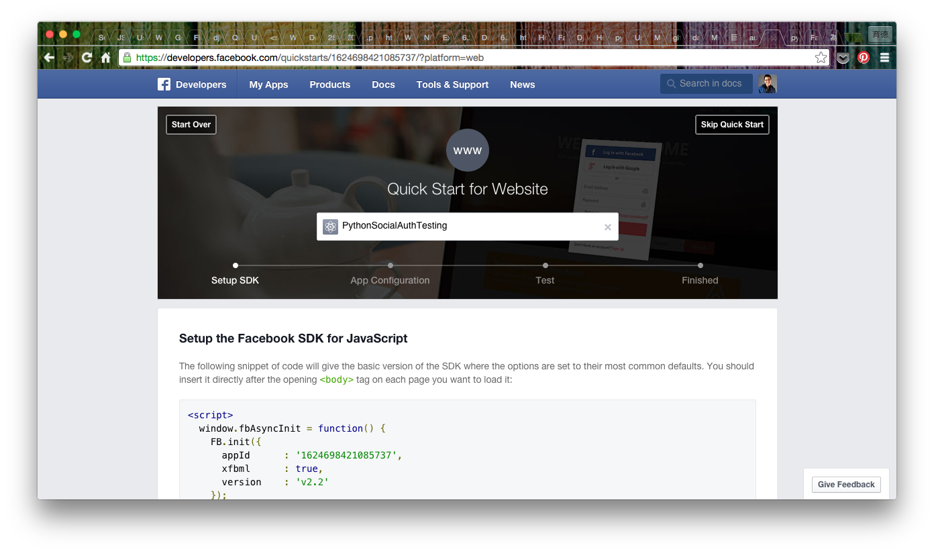The image size is (934, 553).
Task: Click the PythonSocialAuthTesting app atom icon
Action: (330, 227)
